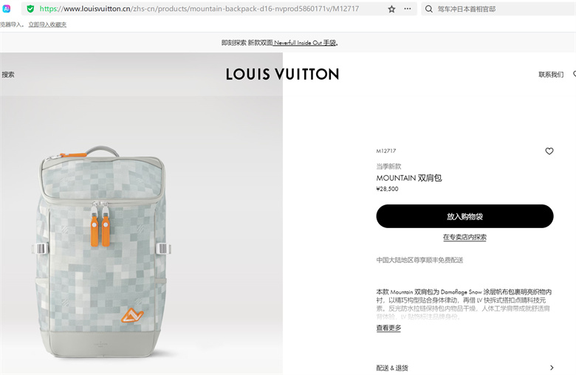The width and height of the screenshot is (576, 375).
Task: Click the 配送 & 退货 section label
Action: [x=392, y=368]
